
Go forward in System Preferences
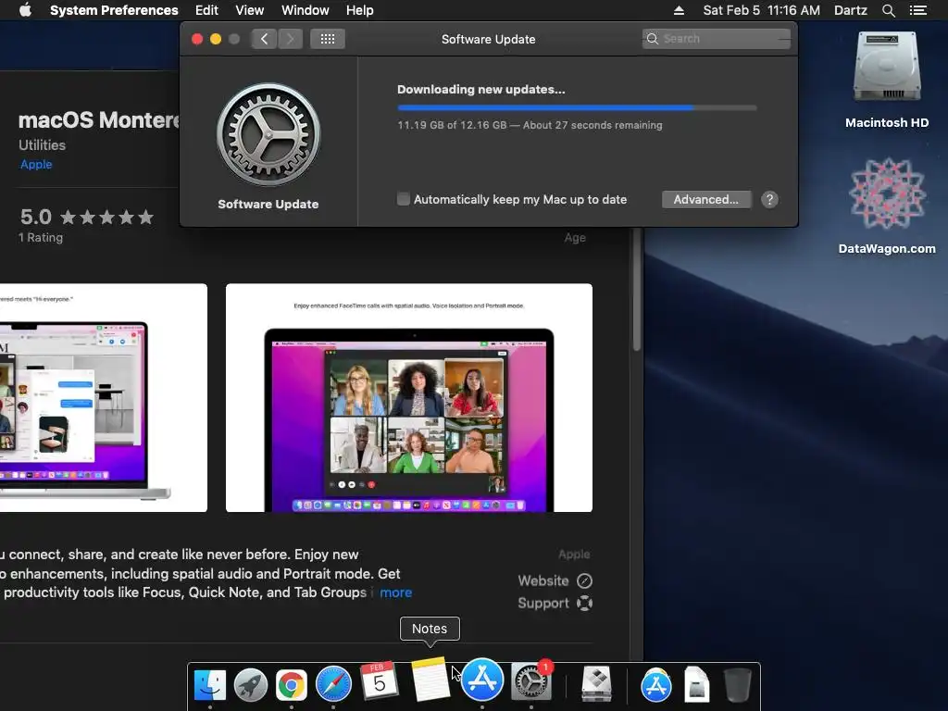tap(290, 39)
